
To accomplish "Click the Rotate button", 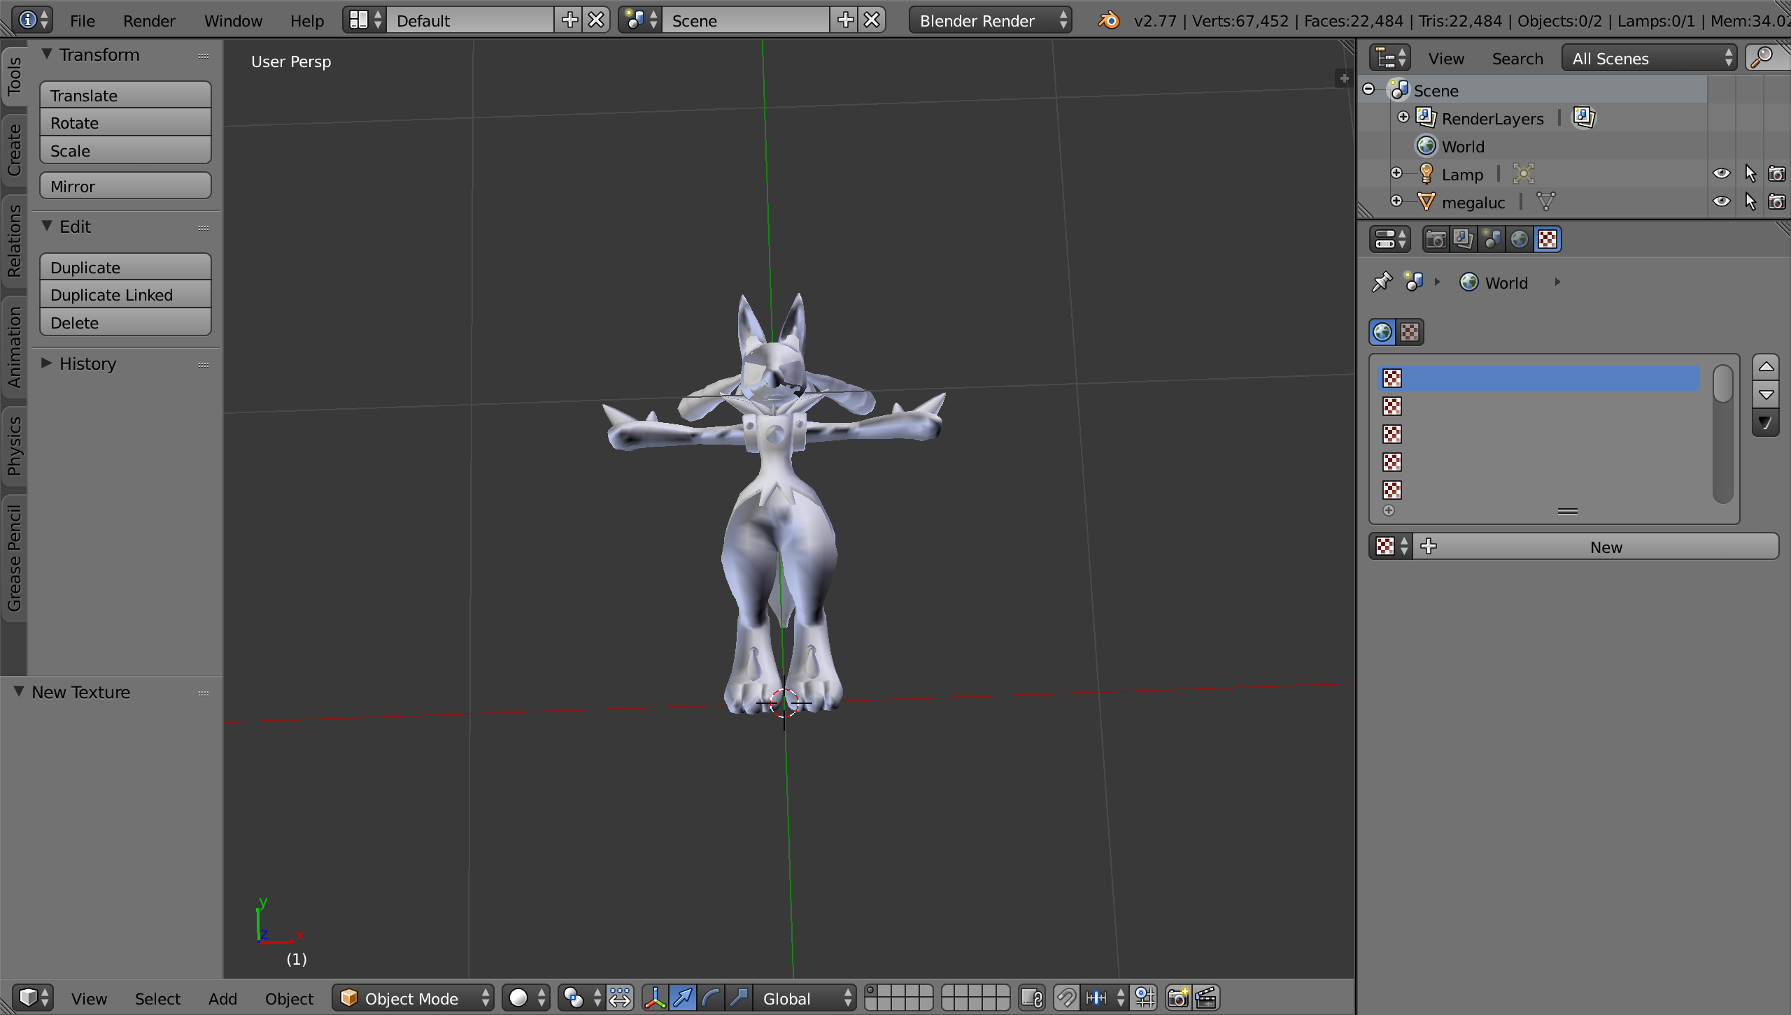I will pos(125,123).
